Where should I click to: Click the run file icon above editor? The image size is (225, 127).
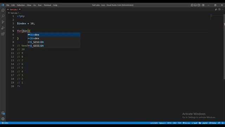point(216,10)
